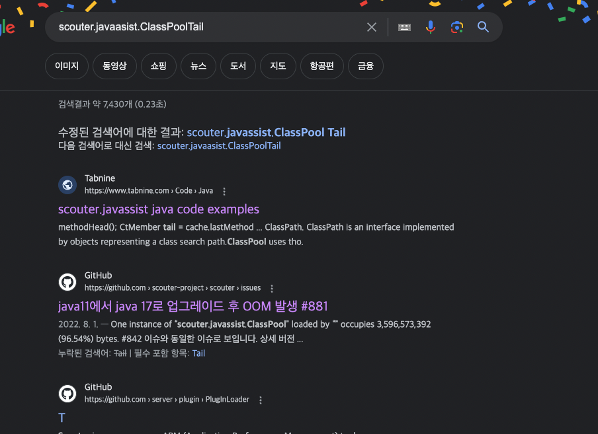Open 'java11에서 java 17로 업그레이드 후 OOM 발생 #881'

coord(193,306)
